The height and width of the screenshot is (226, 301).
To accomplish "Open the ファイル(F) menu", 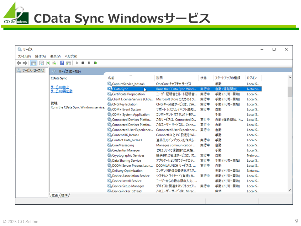I will point(24,56).
